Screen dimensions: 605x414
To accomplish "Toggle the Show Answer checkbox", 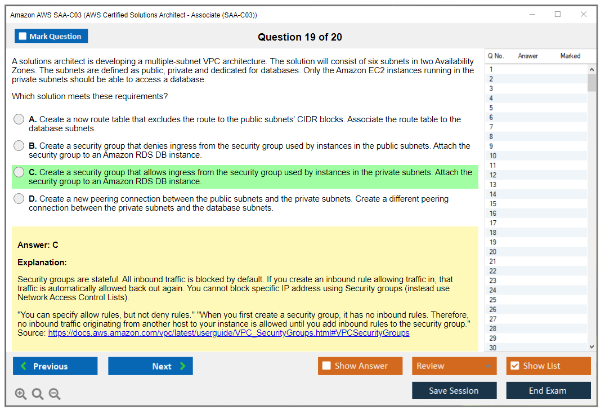I will [326, 366].
